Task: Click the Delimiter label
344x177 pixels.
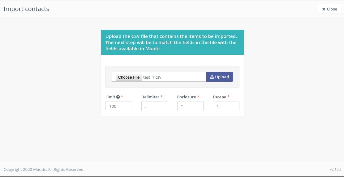Action: [x=150, y=97]
